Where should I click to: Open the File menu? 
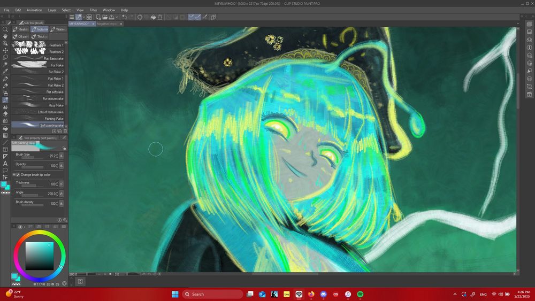click(x=6, y=10)
